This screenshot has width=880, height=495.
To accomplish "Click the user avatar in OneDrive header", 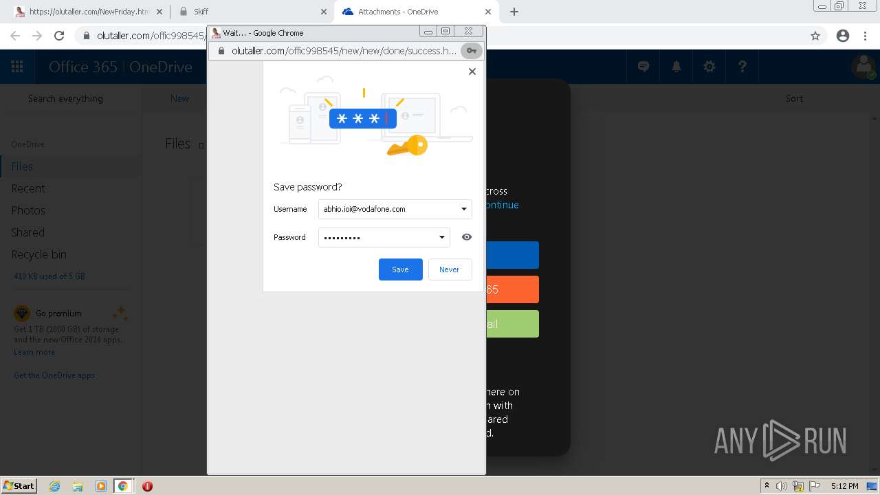I will point(863,67).
